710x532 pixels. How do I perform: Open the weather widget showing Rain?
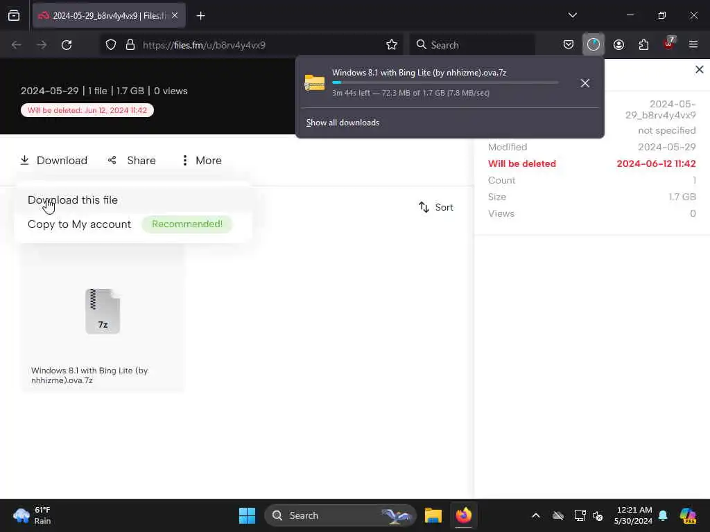coord(32,515)
